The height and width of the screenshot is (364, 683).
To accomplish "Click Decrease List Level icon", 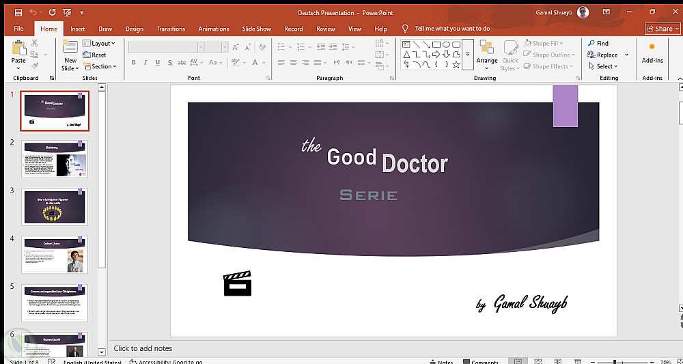I will click(321, 46).
